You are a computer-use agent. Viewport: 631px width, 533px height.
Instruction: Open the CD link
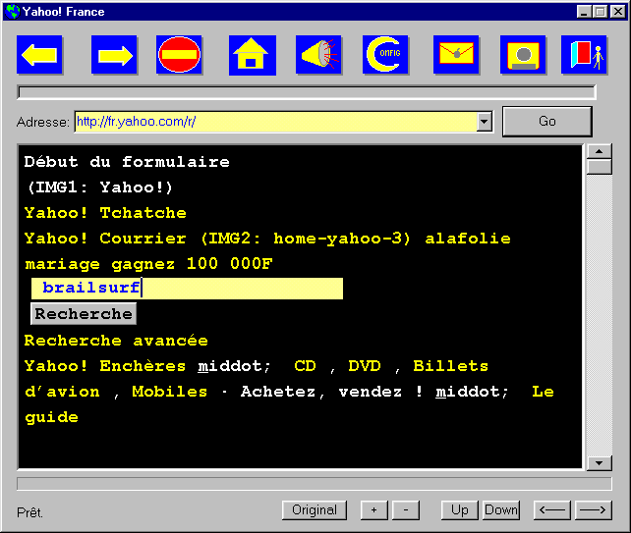coord(305,366)
